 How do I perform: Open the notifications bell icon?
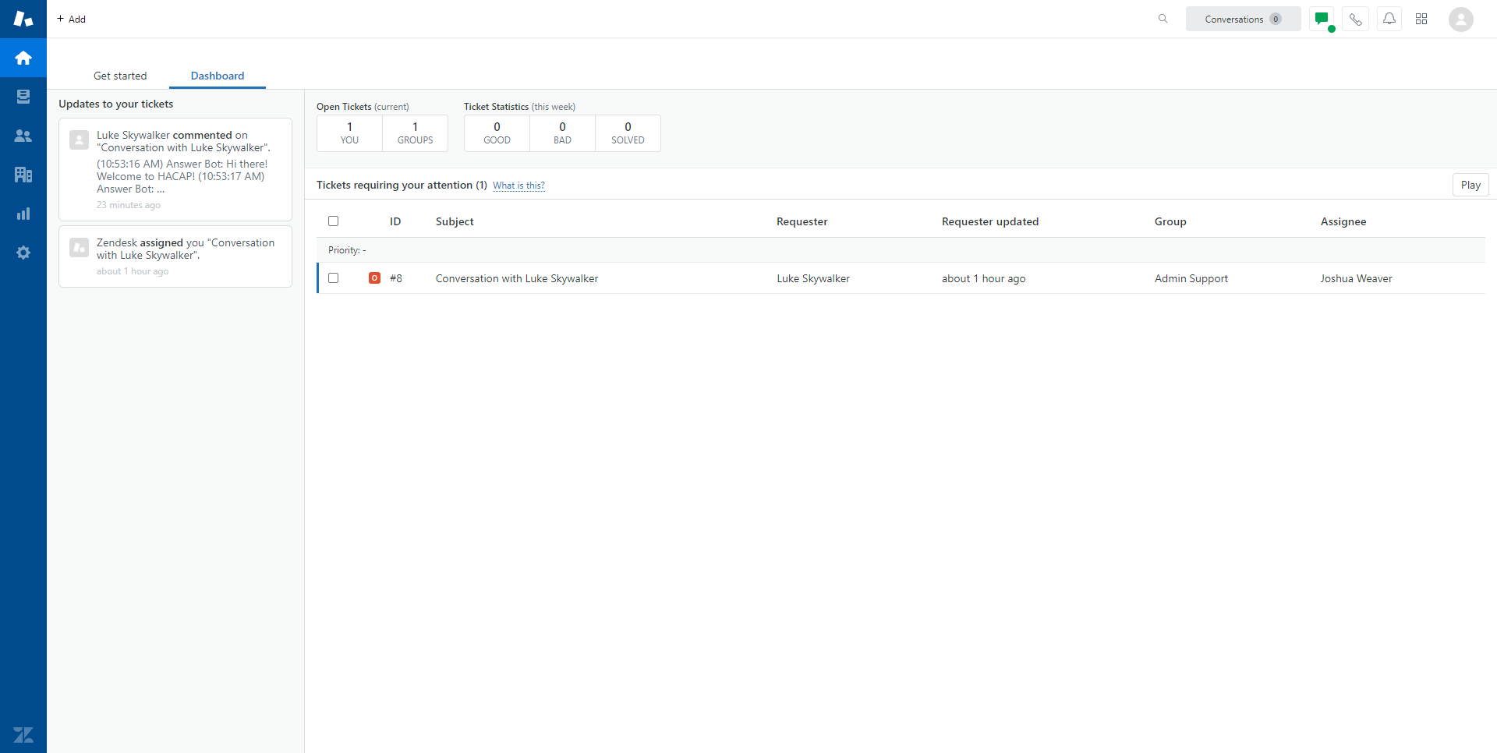click(x=1389, y=19)
